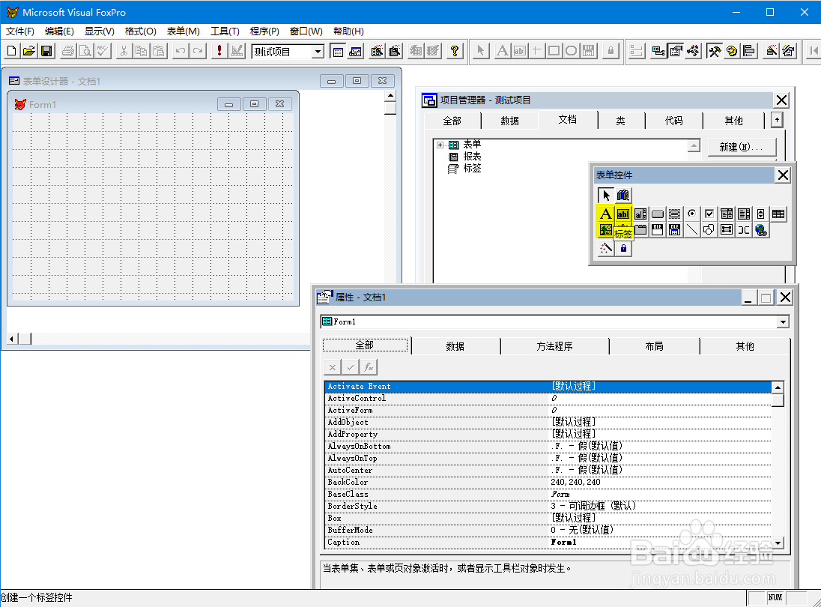The image size is (821, 607).
Task: Choose the Option Group radio control tool
Action: 691,214
